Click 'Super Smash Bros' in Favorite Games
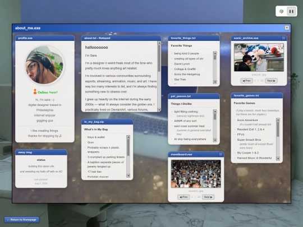 (x=249, y=140)
